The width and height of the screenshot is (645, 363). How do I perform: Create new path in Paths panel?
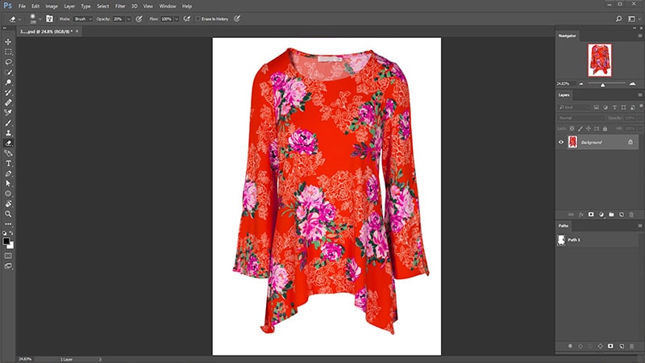tap(622, 346)
